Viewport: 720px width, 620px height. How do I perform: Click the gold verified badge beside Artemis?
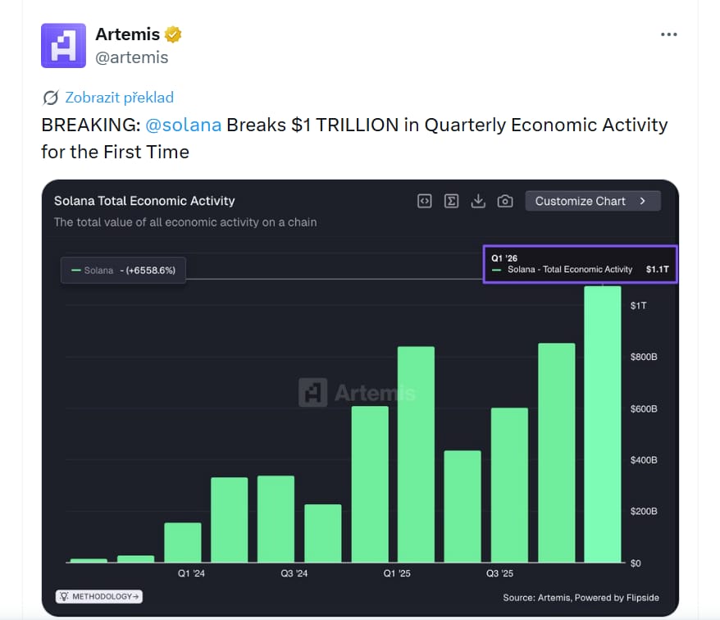173,34
